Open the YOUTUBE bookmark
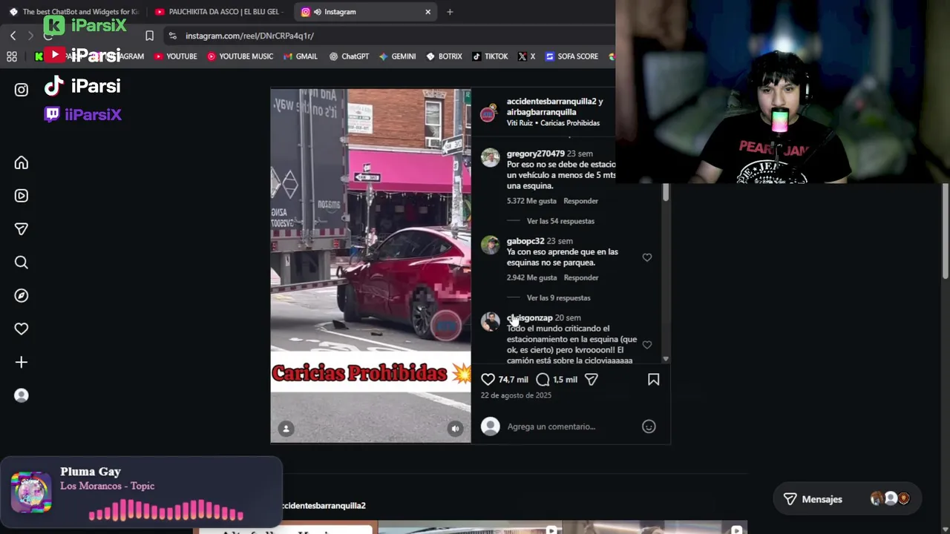The image size is (950, 534). [176, 56]
